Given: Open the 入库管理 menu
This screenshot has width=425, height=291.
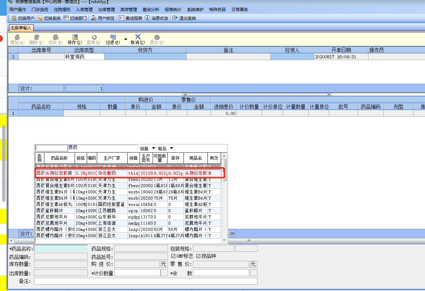Looking at the screenshot, I should [x=84, y=10].
